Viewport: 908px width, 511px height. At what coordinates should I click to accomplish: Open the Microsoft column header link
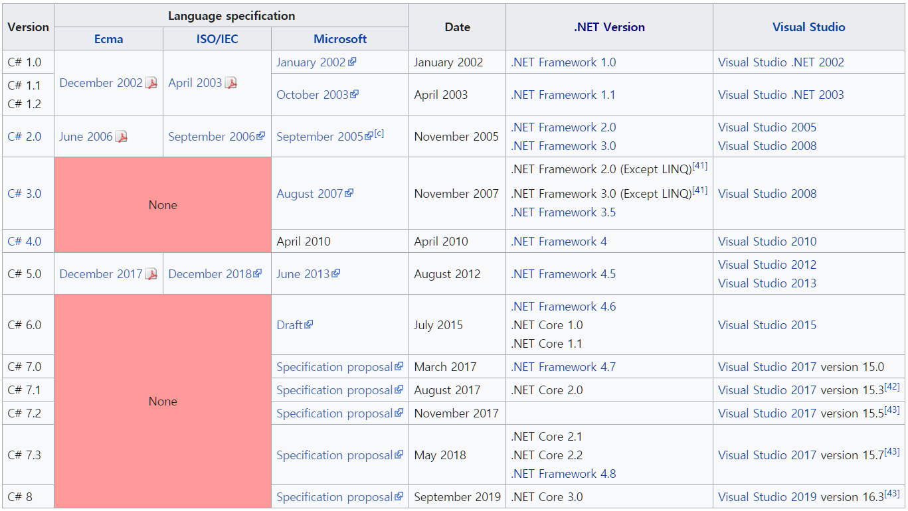tap(340, 38)
